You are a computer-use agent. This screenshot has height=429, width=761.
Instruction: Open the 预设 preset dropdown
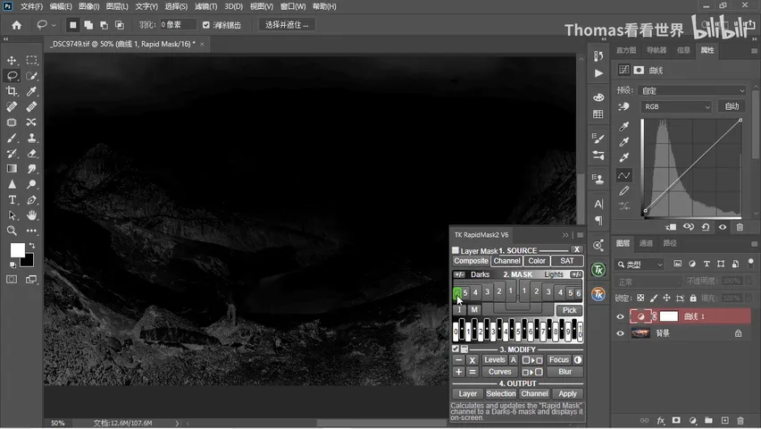(x=692, y=91)
